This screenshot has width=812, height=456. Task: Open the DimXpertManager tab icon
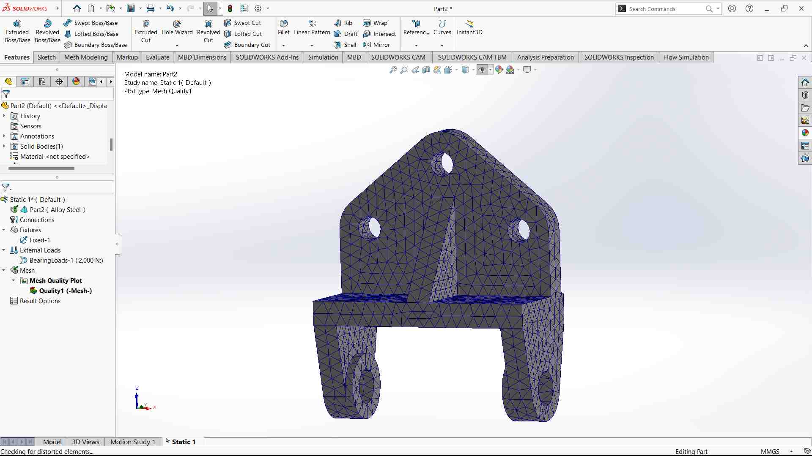[59, 81]
